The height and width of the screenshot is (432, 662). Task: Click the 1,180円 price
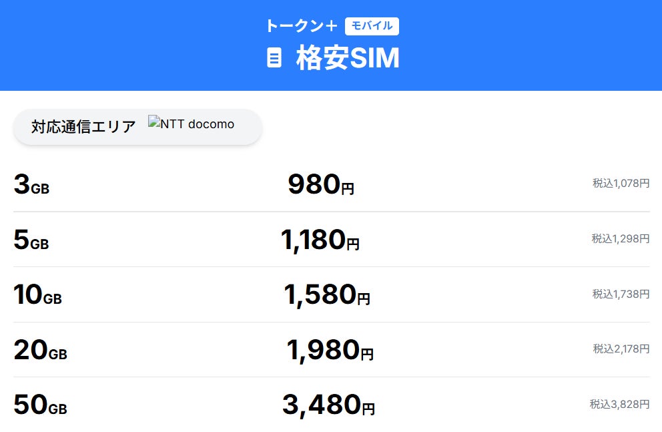pyautogui.click(x=320, y=240)
